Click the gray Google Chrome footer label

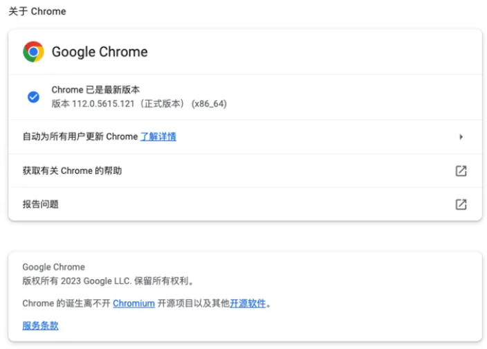(x=54, y=267)
